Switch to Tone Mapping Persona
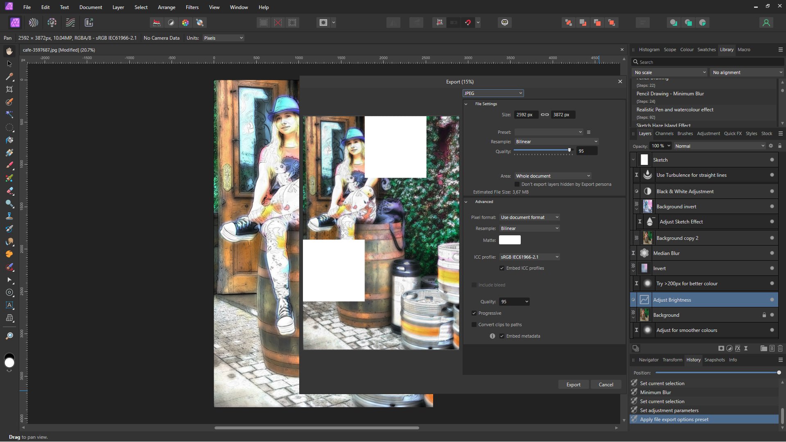 pyautogui.click(x=70, y=23)
